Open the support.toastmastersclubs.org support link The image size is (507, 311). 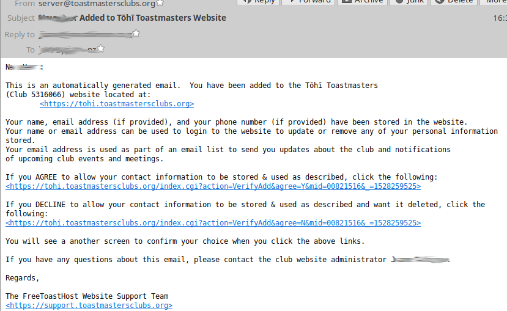(89, 305)
